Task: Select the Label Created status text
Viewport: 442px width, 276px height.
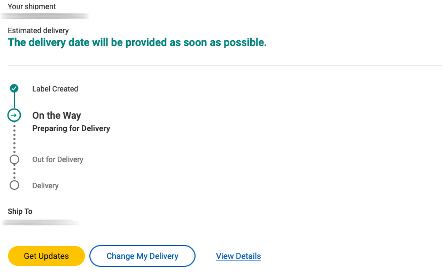Action: pyautogui.click(x=55, y=89)
